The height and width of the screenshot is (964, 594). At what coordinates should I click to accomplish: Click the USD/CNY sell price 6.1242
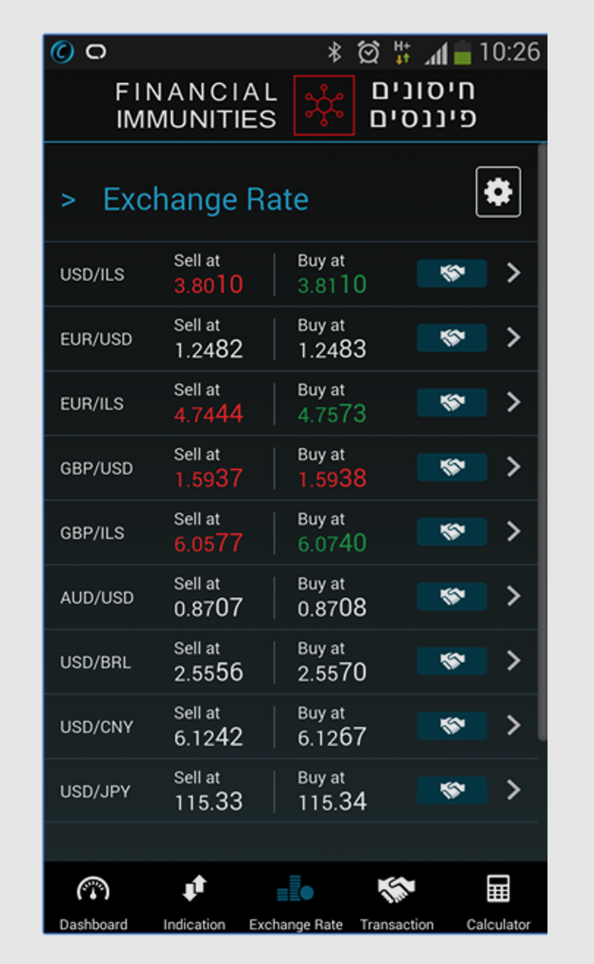pyautogui.click(x=208, y=737)
